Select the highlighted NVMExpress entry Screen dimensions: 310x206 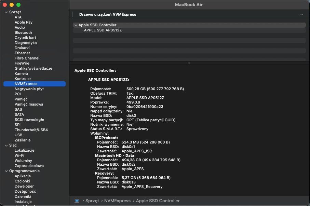35,84
